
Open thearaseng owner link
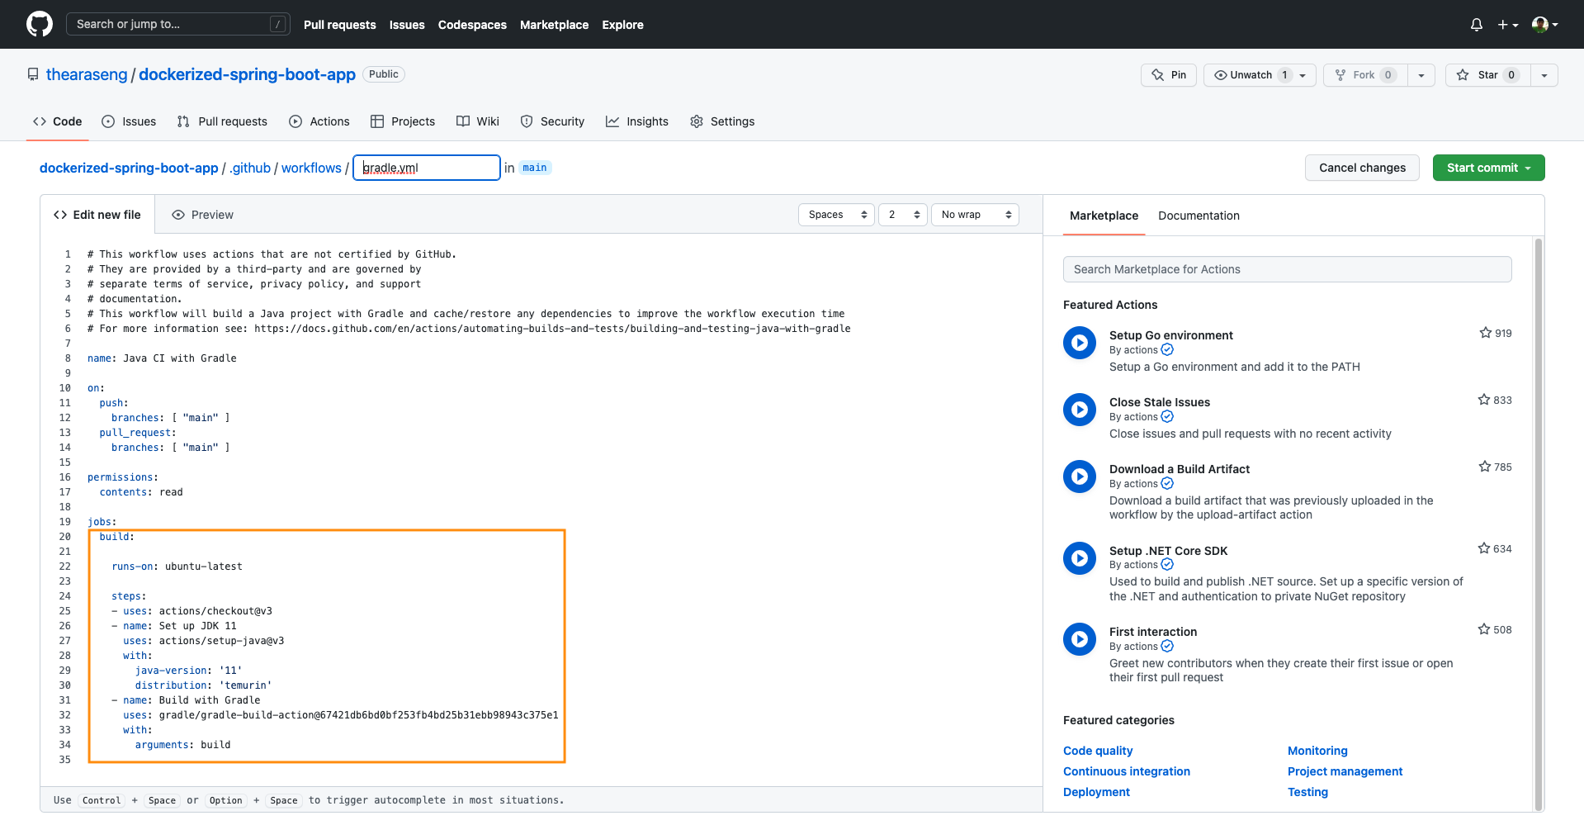(87, 74)
